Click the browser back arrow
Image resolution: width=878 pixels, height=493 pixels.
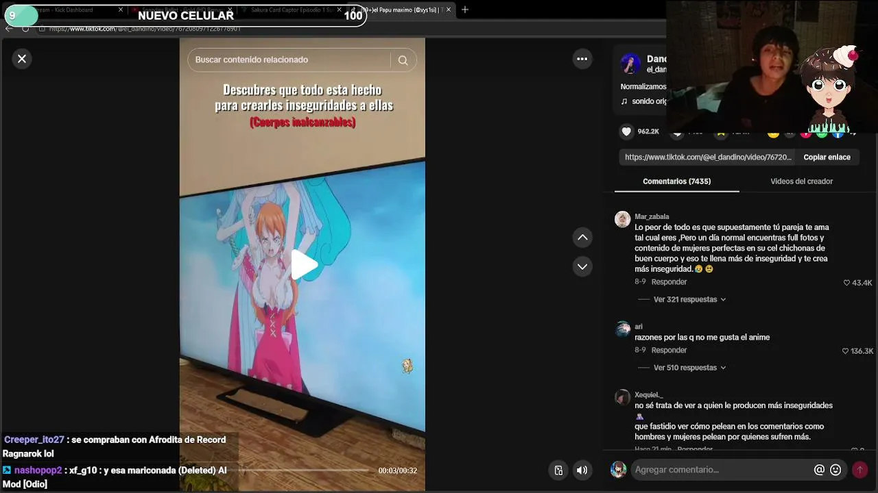coord(9,29)
